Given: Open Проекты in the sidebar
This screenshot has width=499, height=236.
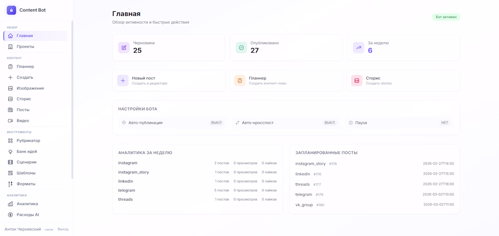Looking at the screenshot, I should 25,47.
